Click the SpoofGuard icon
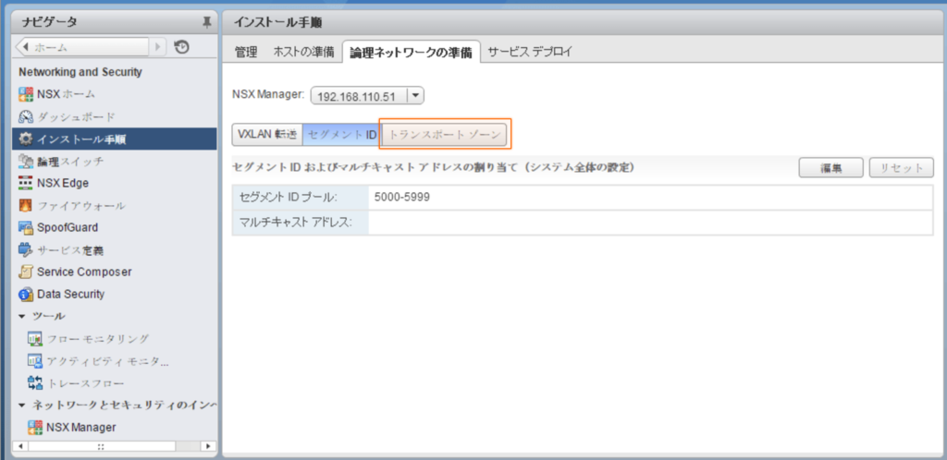This screenshot has width=947, height=460. 26,227
